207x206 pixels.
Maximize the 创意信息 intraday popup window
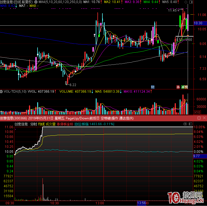point(199,118)
